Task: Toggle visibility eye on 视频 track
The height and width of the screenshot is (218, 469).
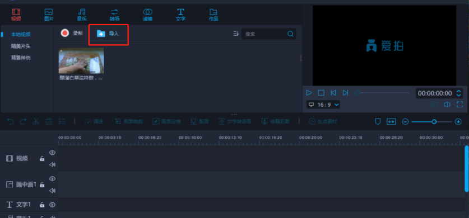Action: click(52, 153)
